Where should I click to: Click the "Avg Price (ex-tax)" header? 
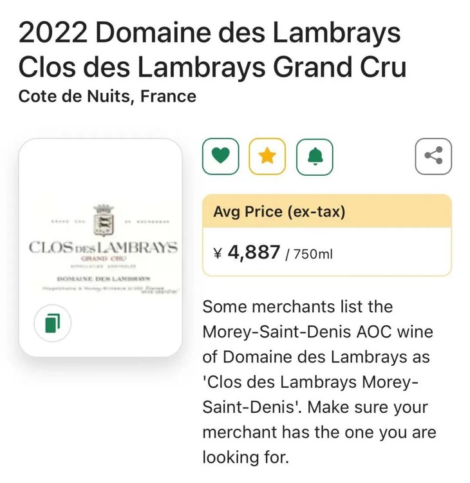[279, 211]
